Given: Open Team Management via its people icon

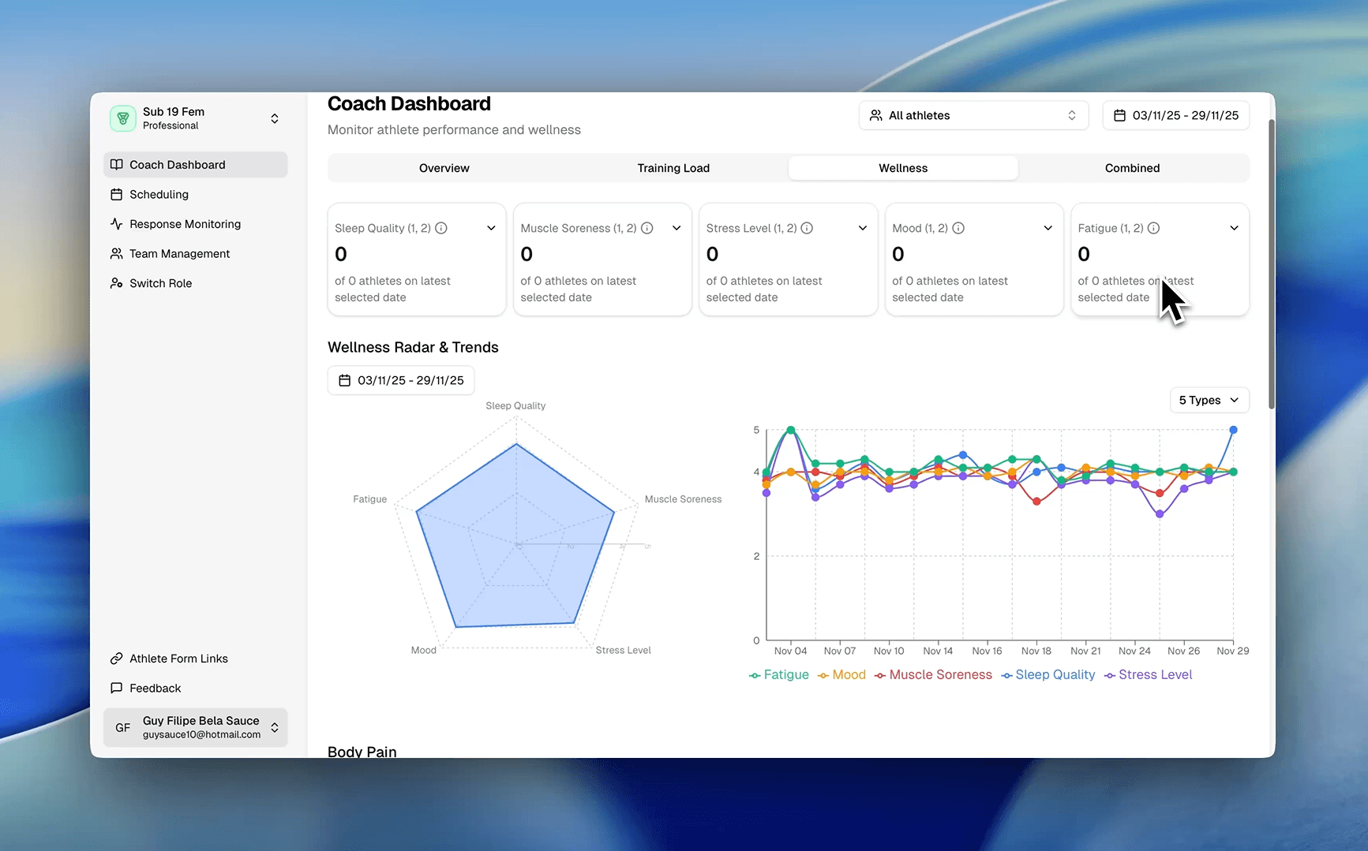Looking at the screenshot, I should point(117,253).
